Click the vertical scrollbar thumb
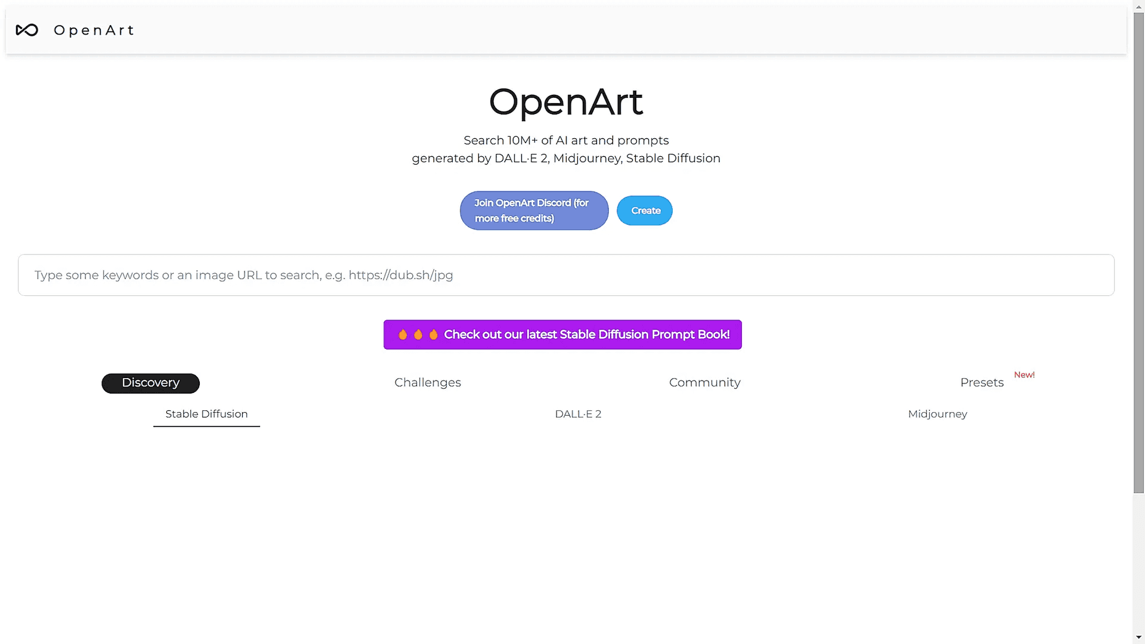The image size is (1145, 644). pyautogui.click(x=1138, y=253)
